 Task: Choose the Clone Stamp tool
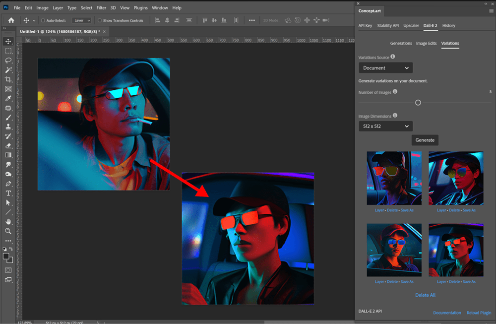point(8,127)
